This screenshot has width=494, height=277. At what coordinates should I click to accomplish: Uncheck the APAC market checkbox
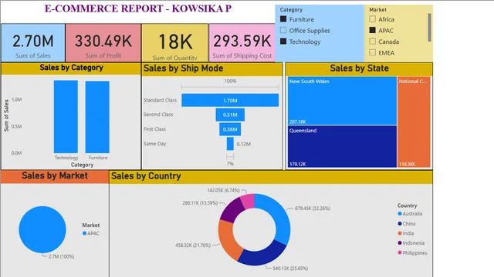tap(372, 30)
